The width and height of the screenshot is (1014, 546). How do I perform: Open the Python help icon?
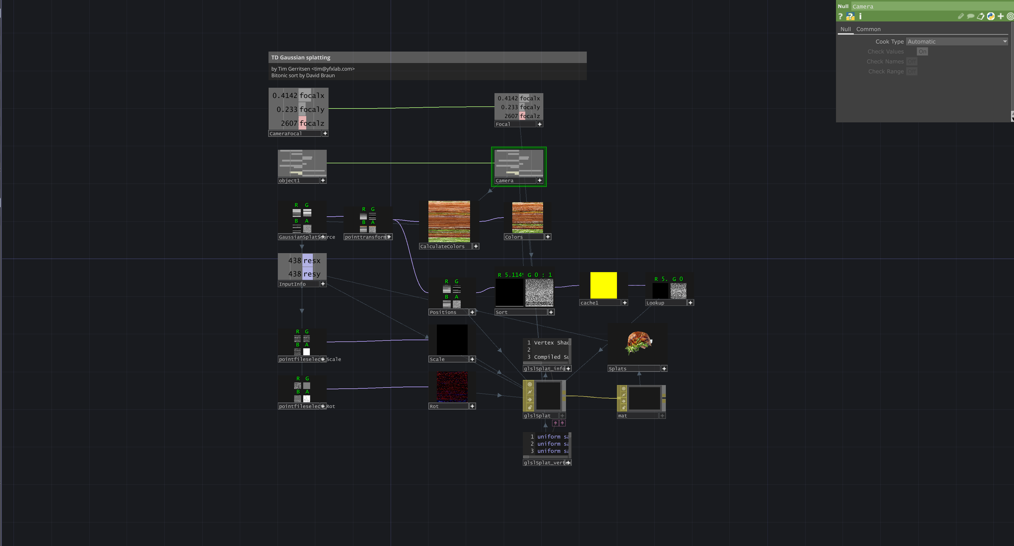tap(850, 16)
